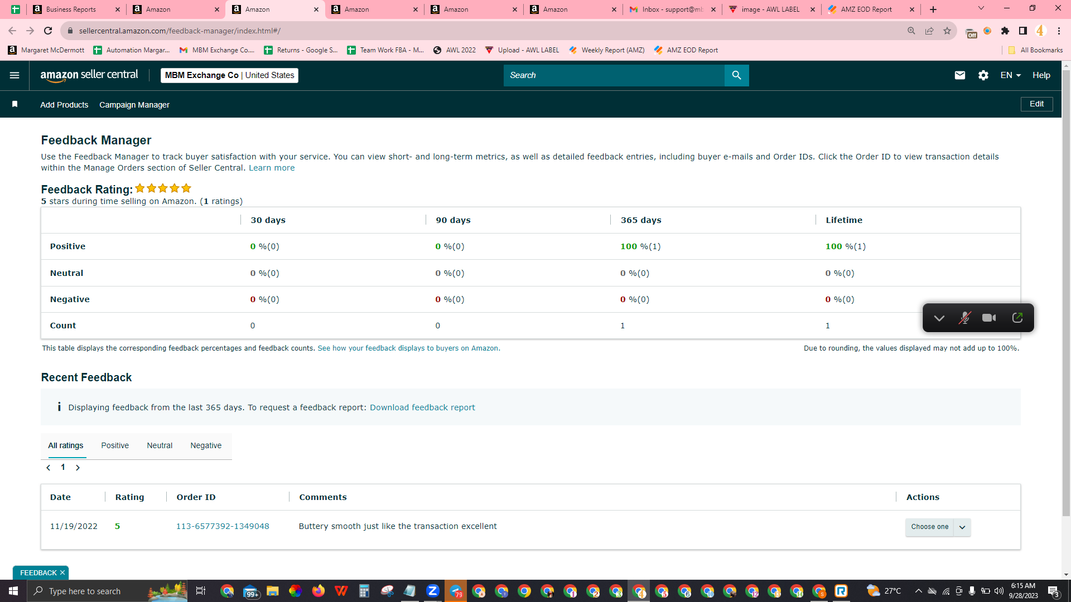
Task: Open the messages envelope icon
Action: [x=959, y=75]
